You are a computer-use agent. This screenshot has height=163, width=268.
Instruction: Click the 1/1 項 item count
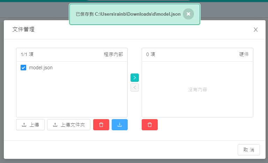(x=27, y=55)
